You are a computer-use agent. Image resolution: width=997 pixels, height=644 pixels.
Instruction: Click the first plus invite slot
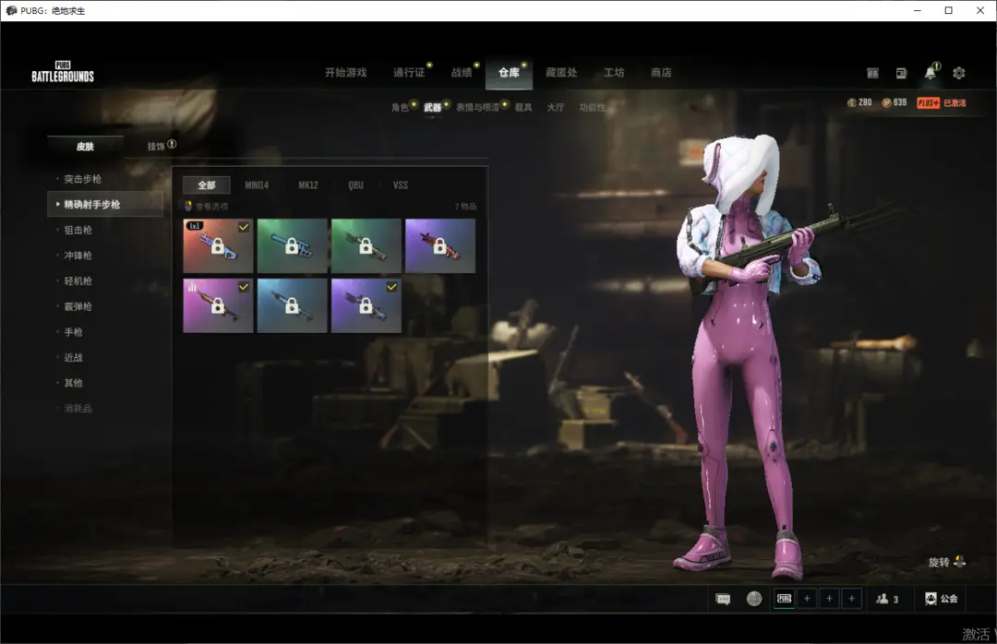807,598
